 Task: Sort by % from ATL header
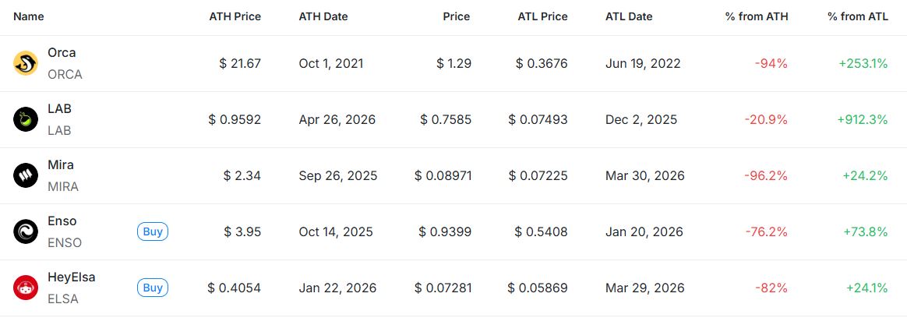tap(857, 16)
